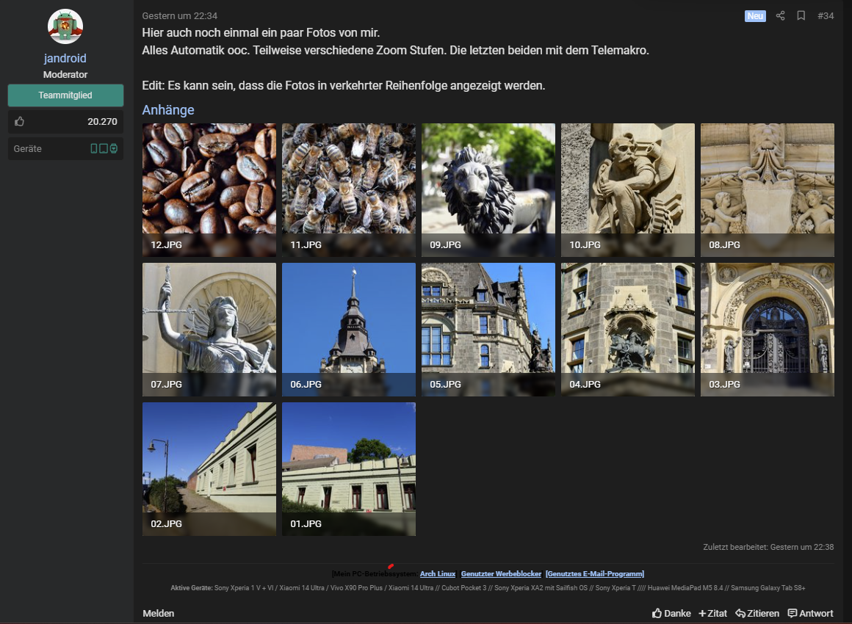852x624 pixels.
Task: Open the Arch Linux signature link
Action: [x=438, y=574]
